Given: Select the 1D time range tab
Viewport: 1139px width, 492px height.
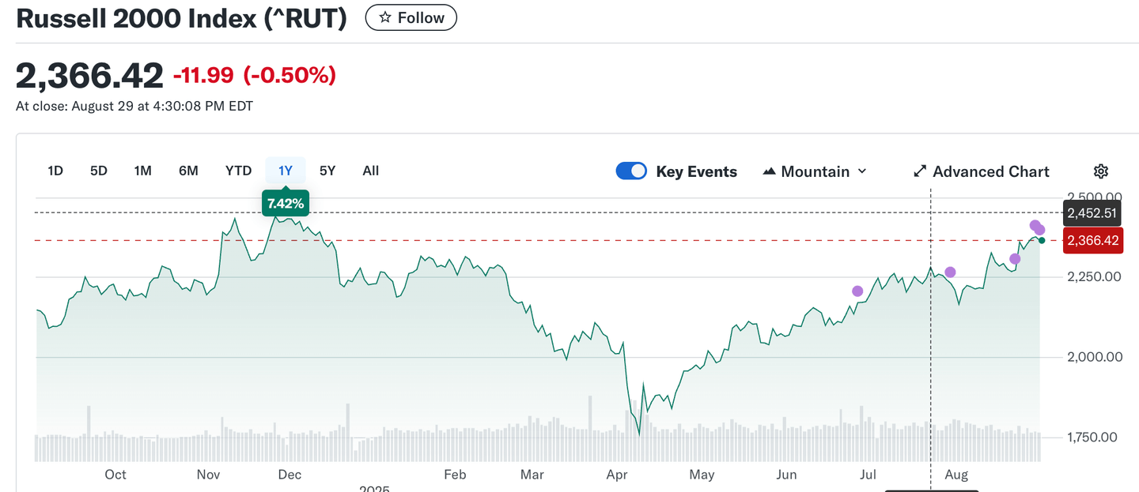Looking at the screenshot, I should (x=55, y=171).
